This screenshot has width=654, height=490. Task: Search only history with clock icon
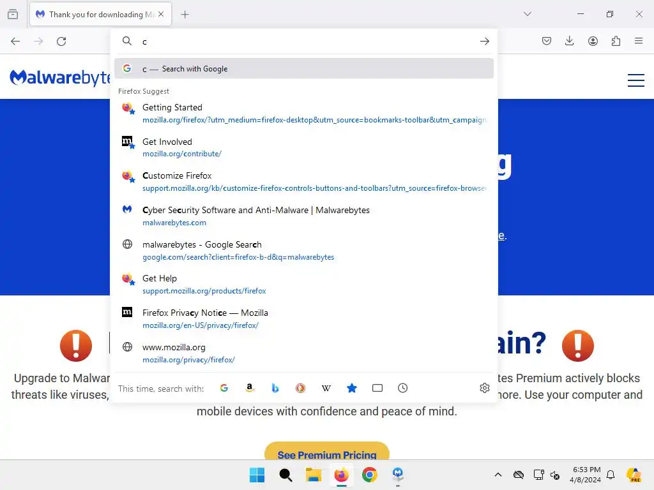pos(402,388)
